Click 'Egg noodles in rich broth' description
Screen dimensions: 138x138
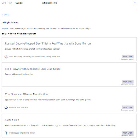48,100
